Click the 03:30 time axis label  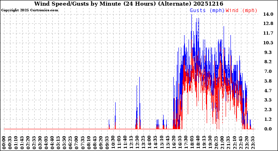[40, 143]
